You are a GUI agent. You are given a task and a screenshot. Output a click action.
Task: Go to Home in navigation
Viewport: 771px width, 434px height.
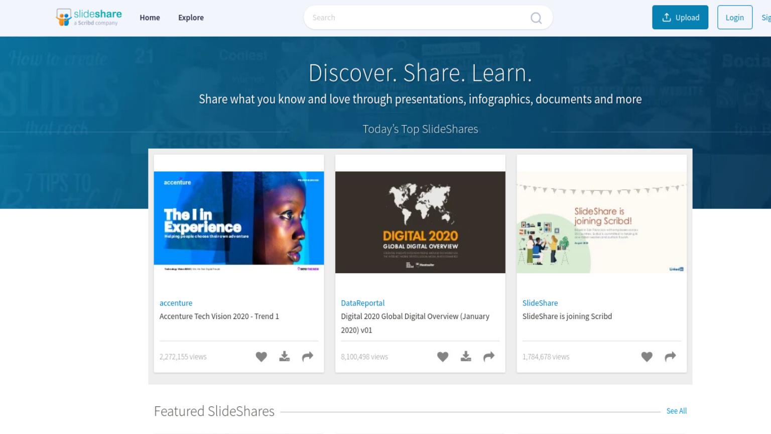150,18
